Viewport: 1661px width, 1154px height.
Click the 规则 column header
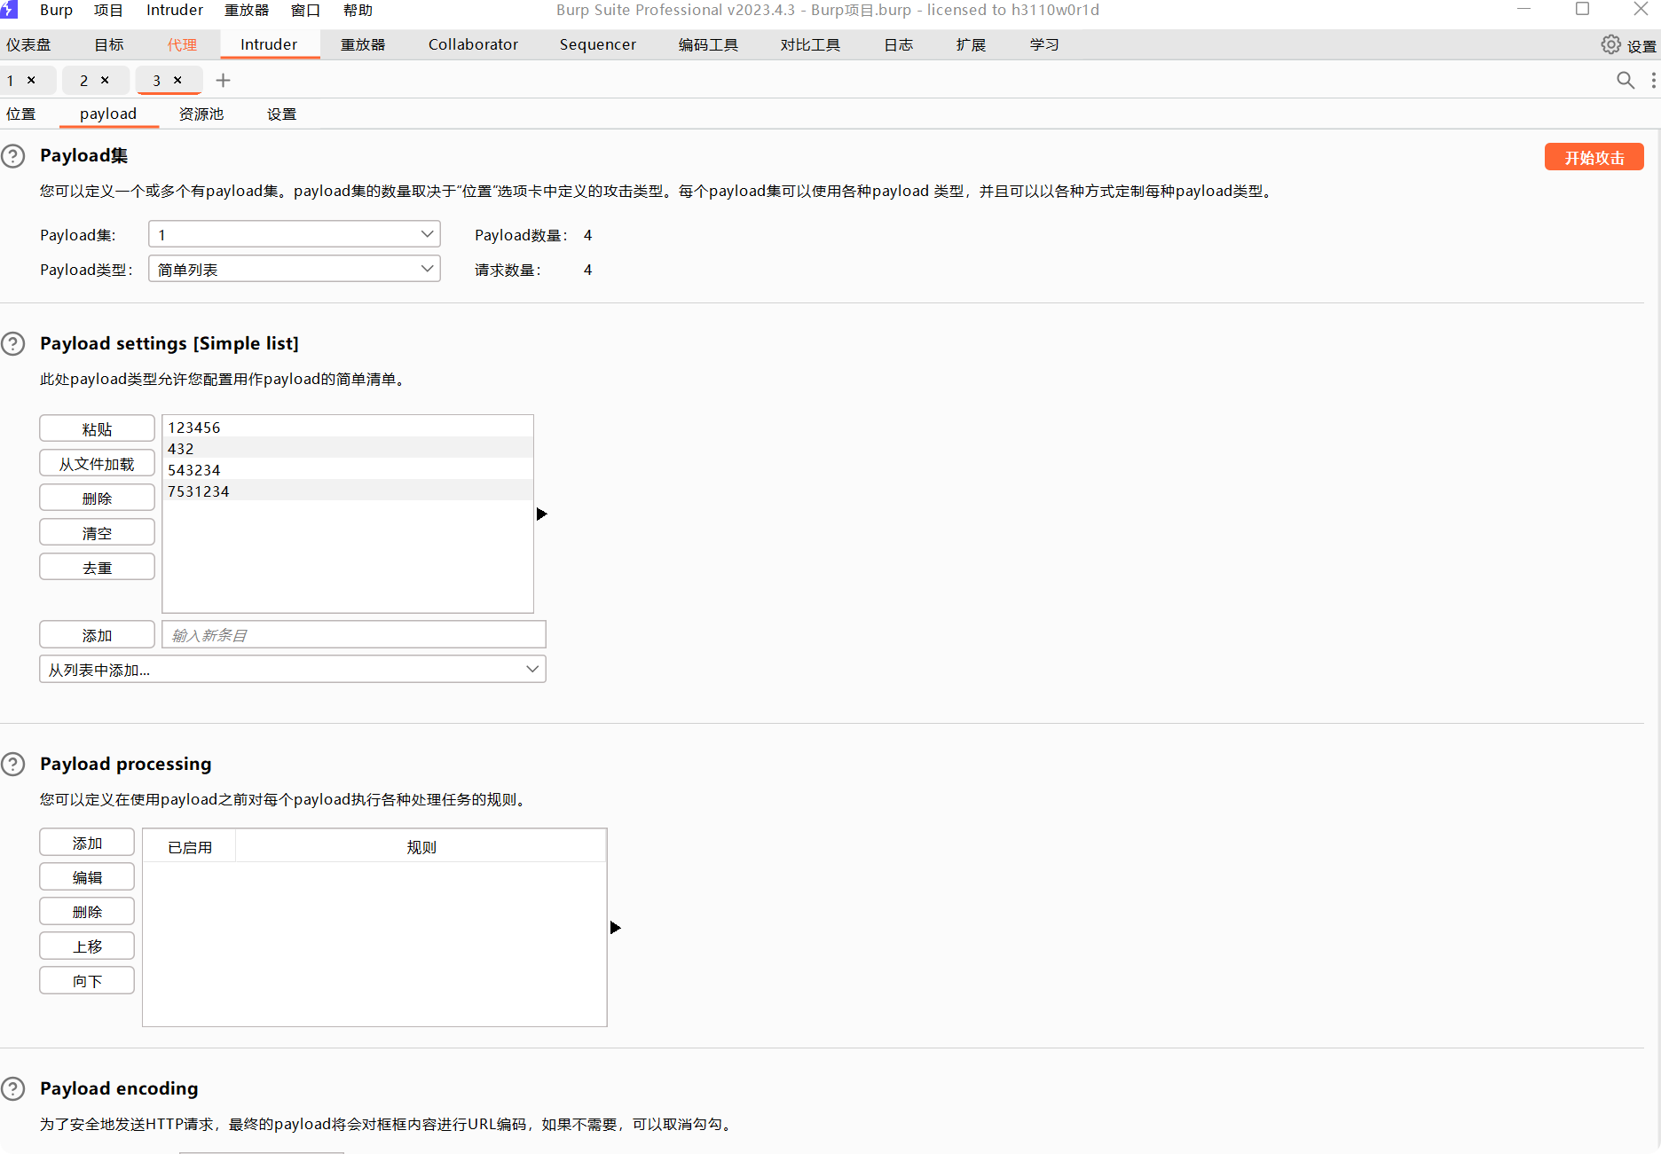coord(421,846)
